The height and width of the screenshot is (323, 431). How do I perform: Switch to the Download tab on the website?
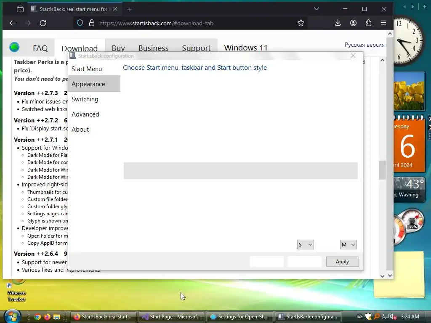[x=80, y=48]
